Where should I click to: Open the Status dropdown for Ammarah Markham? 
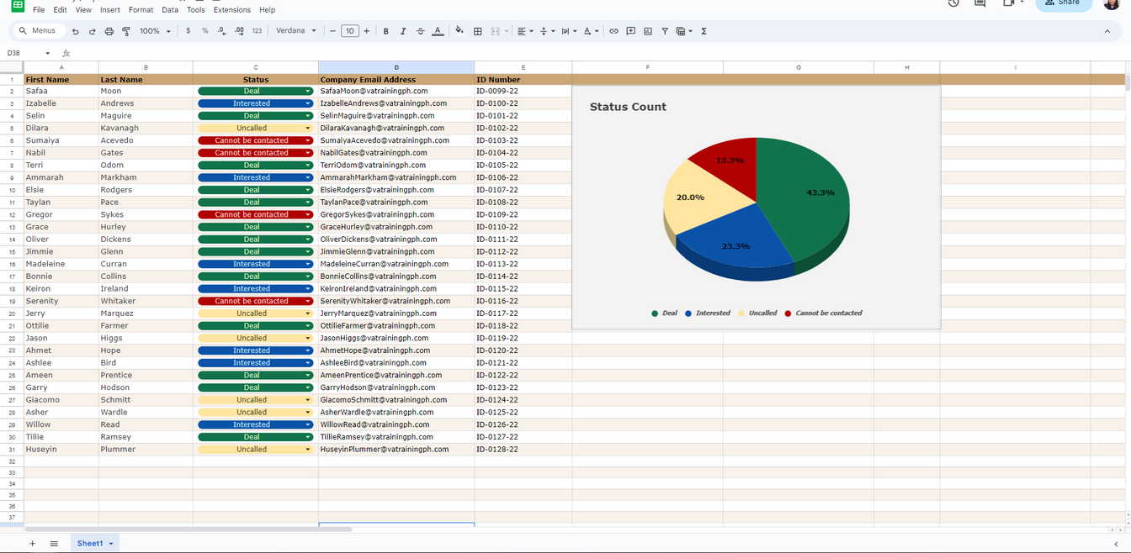pos(308,177)
